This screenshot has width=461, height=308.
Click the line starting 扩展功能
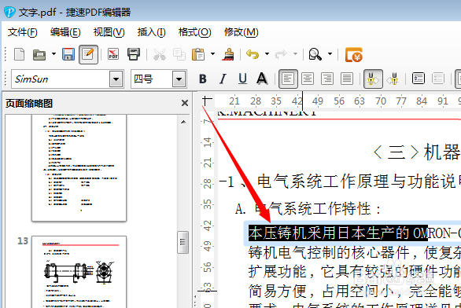pyautogui.click(x=355, y=272)
